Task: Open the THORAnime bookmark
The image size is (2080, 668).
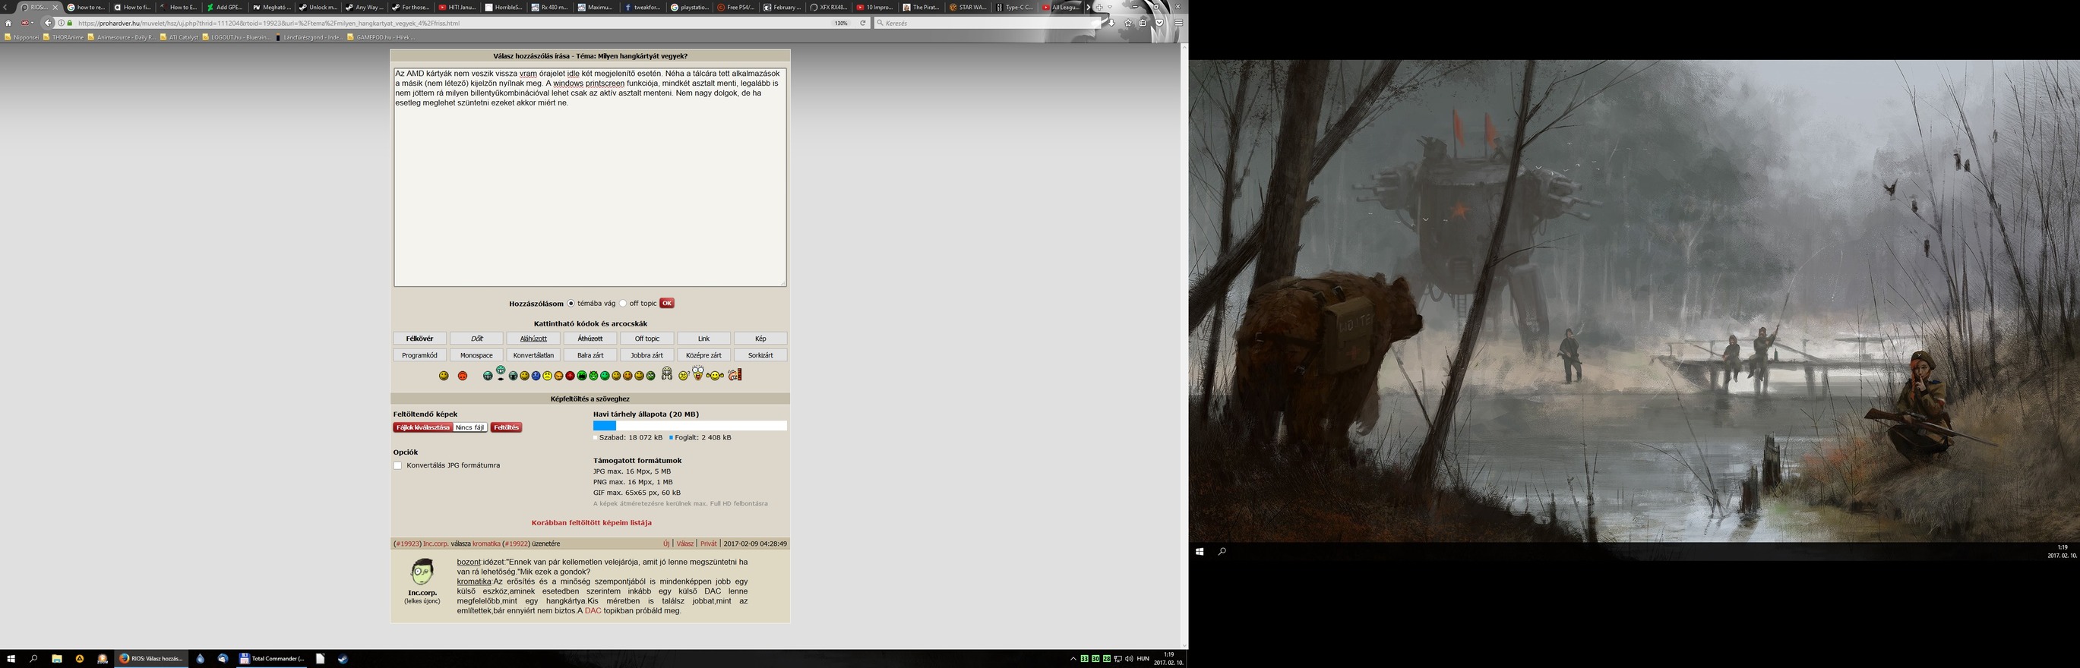Action: pos(63,37)
